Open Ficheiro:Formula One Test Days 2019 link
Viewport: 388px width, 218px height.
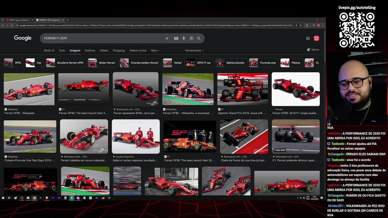[x=30, y=160]
